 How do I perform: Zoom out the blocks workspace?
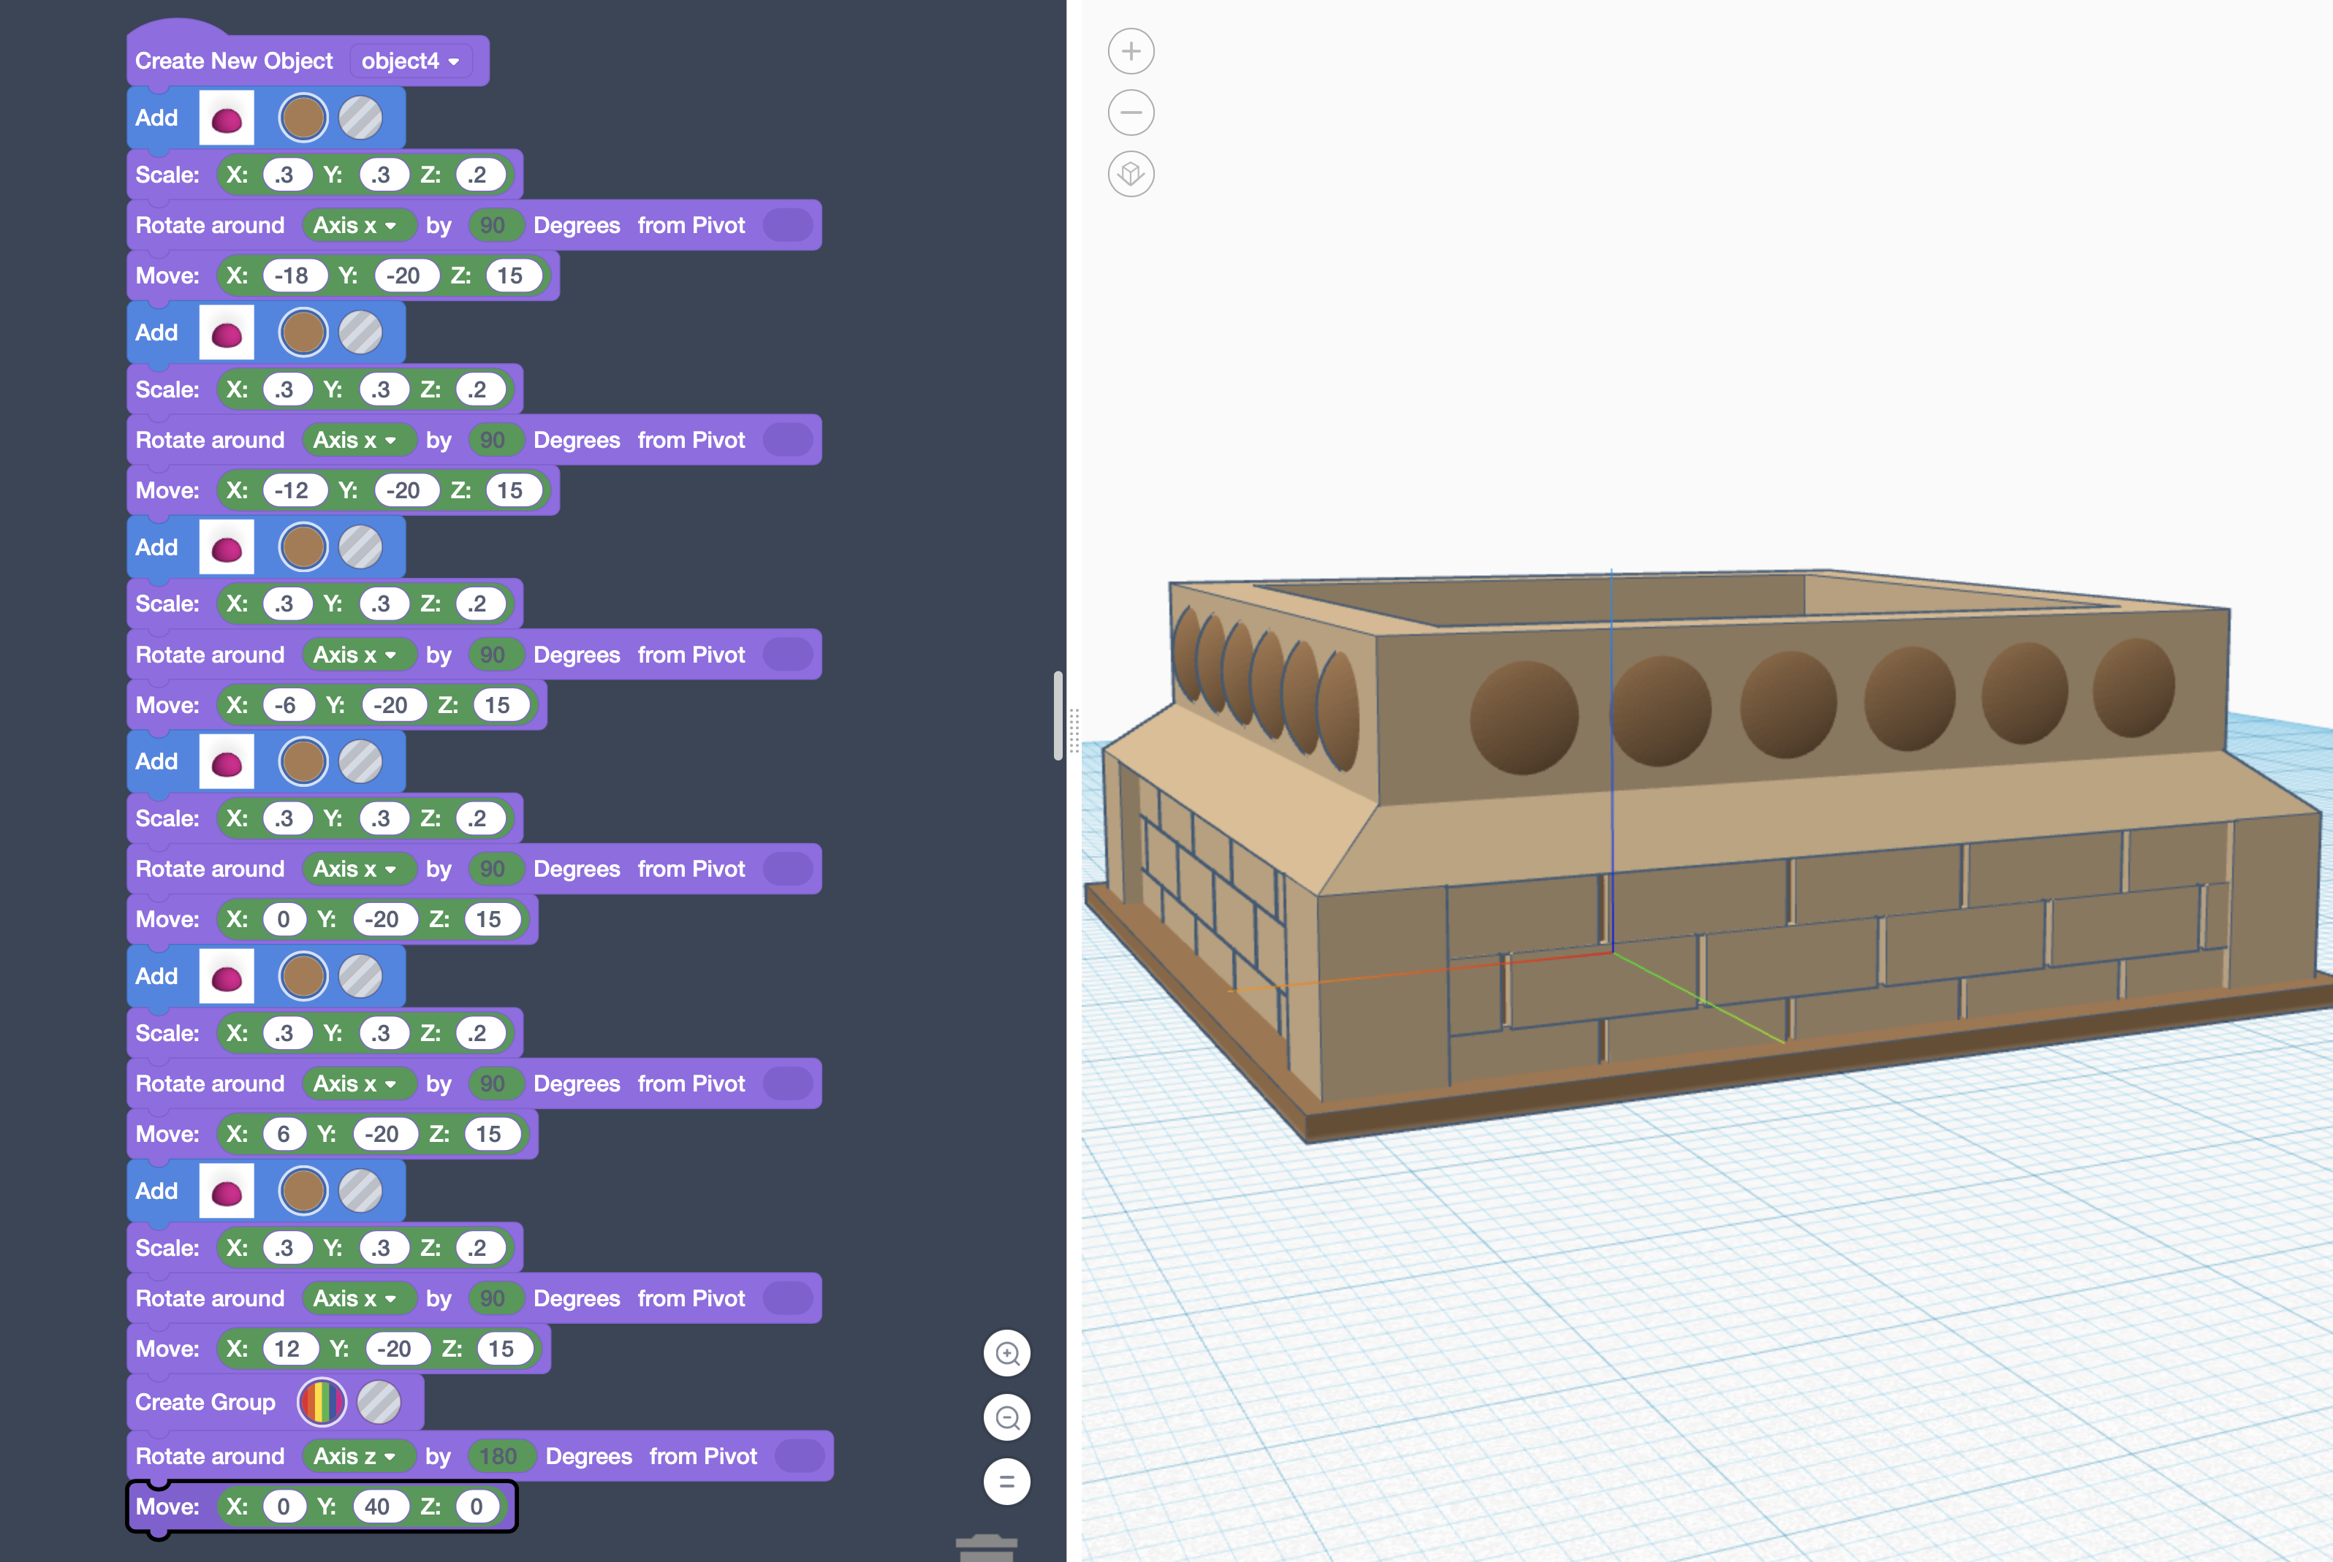pyautogui.click(x=1006, y=1417)
